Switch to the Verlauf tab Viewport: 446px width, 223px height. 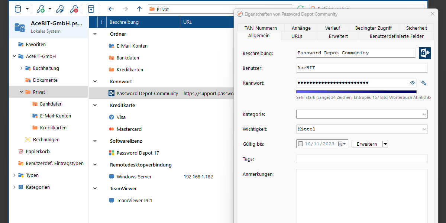(332, 28)
